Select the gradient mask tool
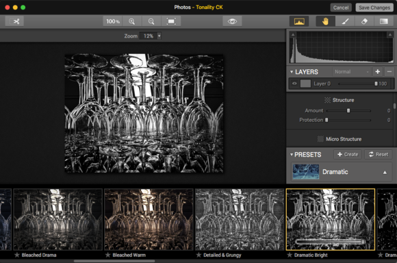Image resolution: width=397 pixels, height=263 pixels. (x=383, y=21)
